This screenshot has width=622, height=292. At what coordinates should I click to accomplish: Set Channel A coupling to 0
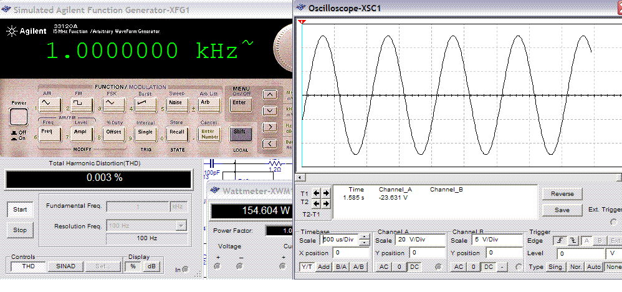[399, 267]
